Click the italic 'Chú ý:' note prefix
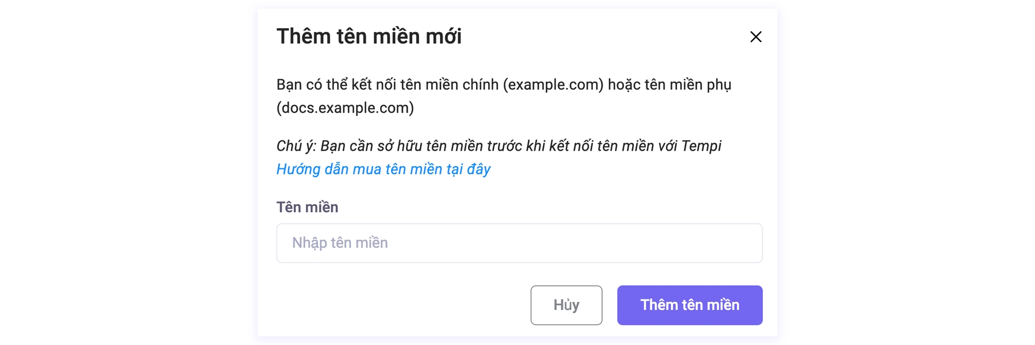Viewport: 1035px width, 345px height. point(296,146)
